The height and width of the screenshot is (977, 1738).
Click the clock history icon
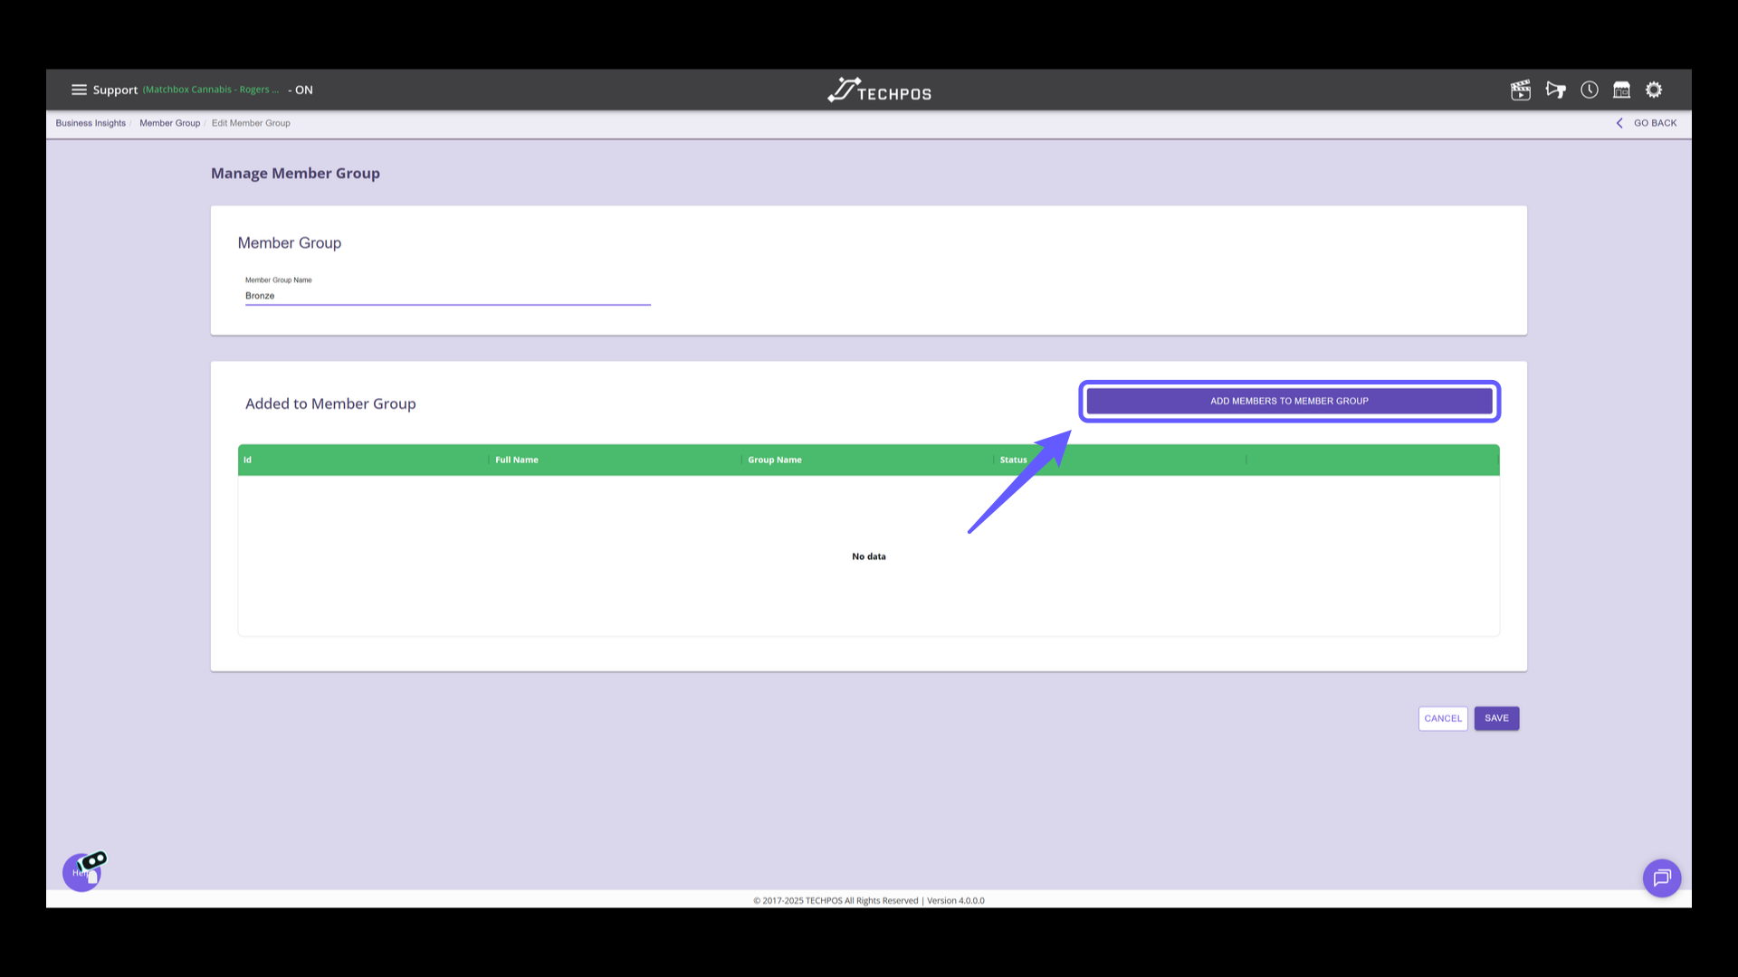click(x=1590, y=90)
